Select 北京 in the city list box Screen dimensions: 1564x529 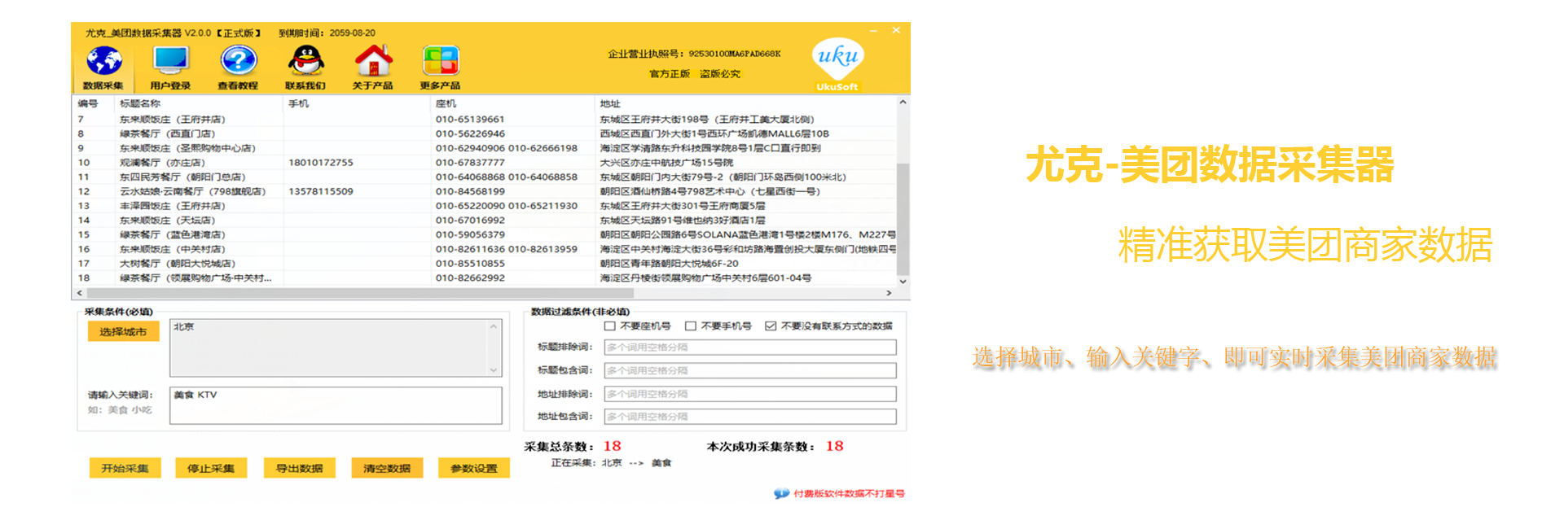(184, 326)
